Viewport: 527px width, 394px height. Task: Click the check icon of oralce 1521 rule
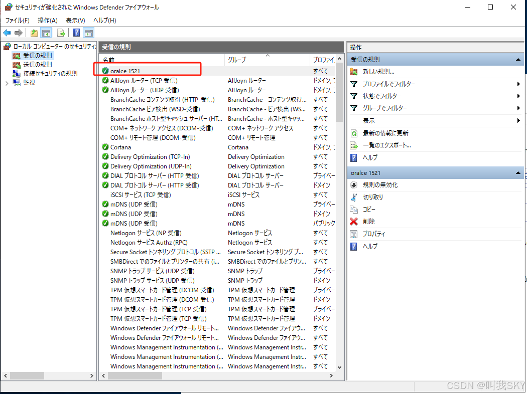(x=105, y=71)
